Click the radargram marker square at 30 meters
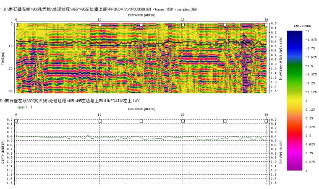The height and width of the screenshot is (189, 319). coord(267,25)
